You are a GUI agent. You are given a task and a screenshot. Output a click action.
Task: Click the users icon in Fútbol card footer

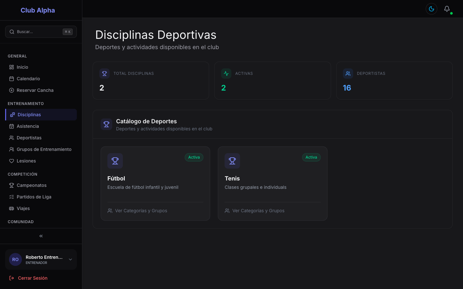click(110, 211)
